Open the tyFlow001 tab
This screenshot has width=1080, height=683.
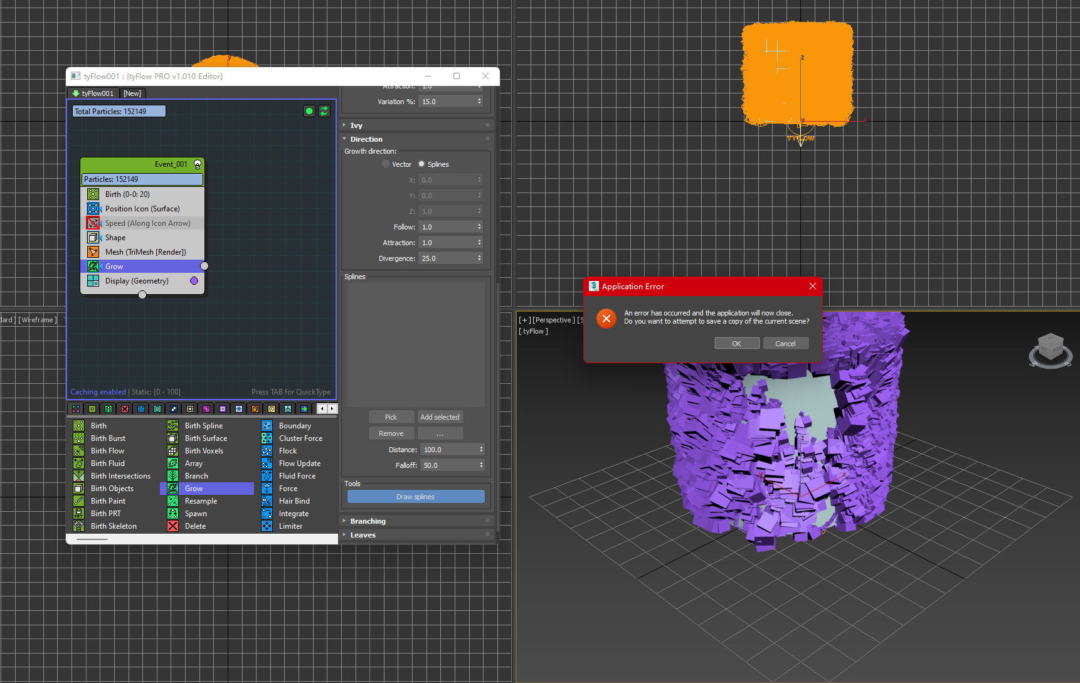(x=93, y=93)
